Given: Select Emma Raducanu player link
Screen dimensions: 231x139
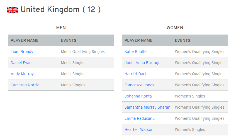Looking at the screenshot, I should [140, 118].
